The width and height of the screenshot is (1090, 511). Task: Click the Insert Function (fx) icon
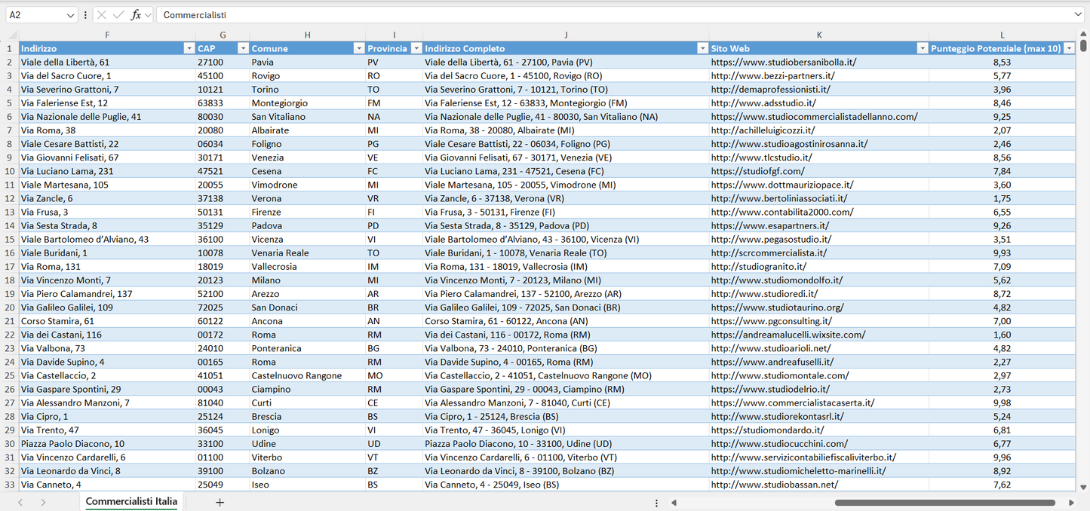pos(136,14)
